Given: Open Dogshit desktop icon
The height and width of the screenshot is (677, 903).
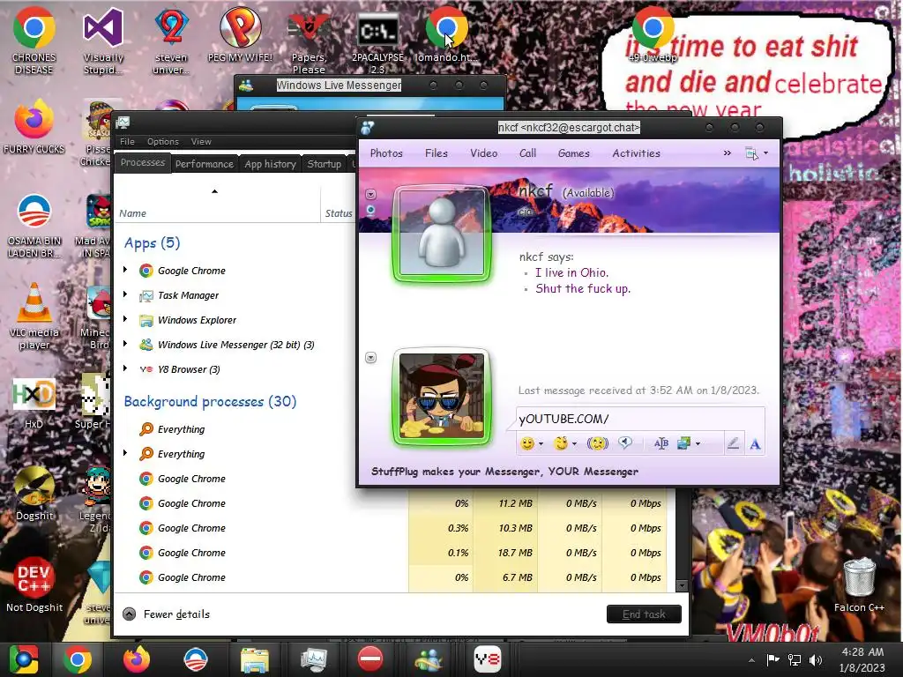Looking at the screenshot, I should tap(34, 493).
